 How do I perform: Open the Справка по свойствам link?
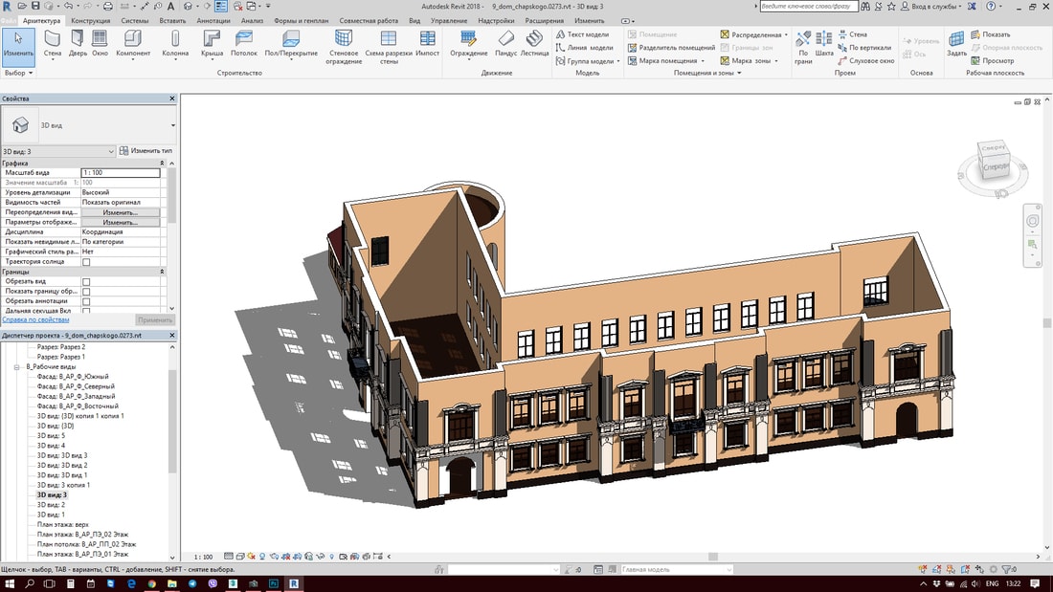34,319
